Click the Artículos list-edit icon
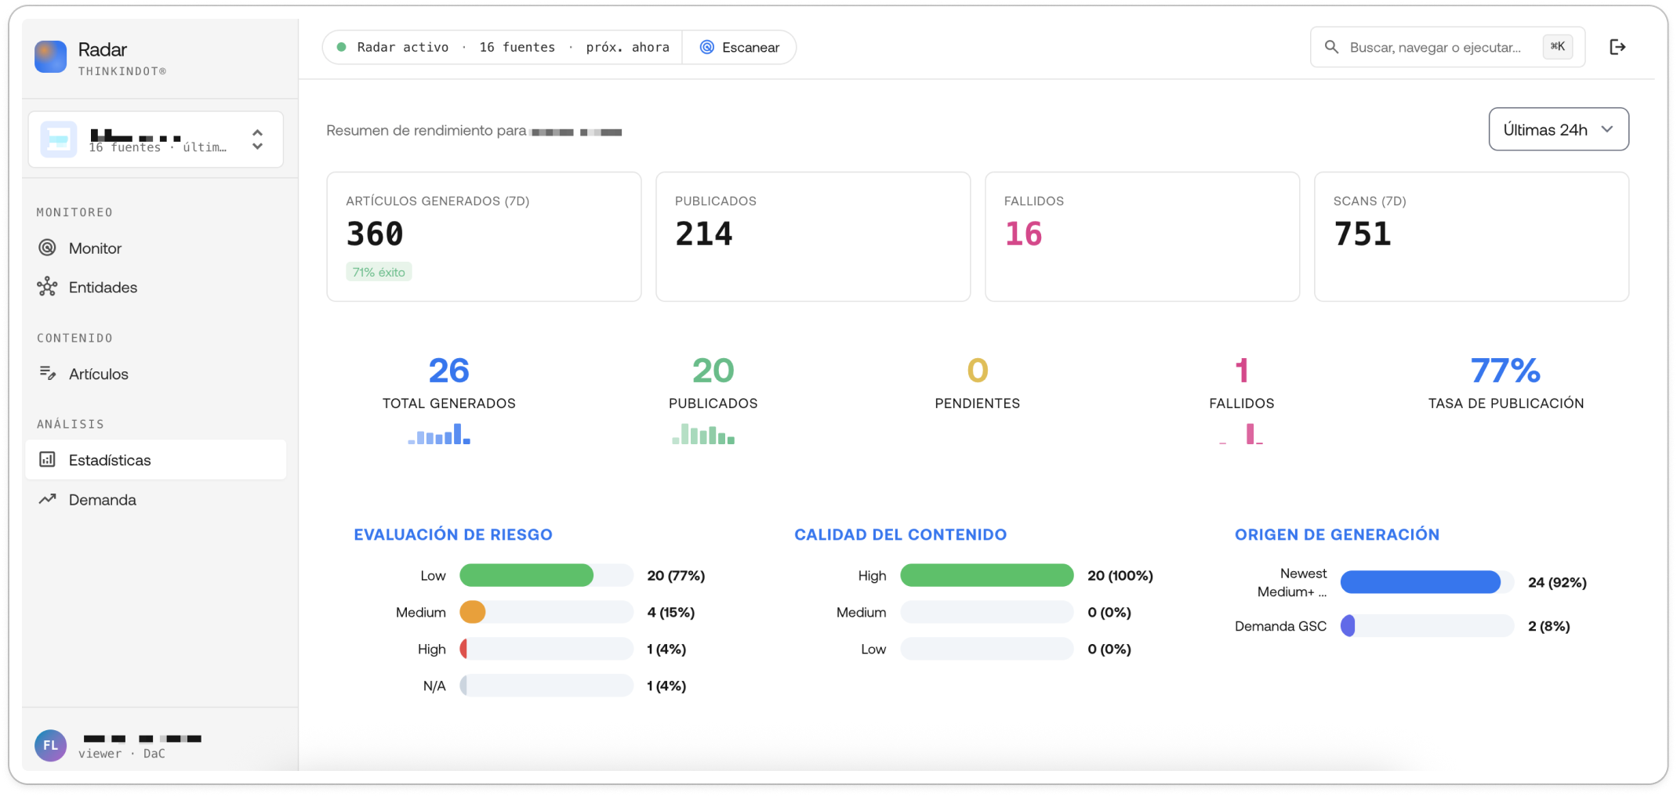The image size is (1677, 796). 48,374
